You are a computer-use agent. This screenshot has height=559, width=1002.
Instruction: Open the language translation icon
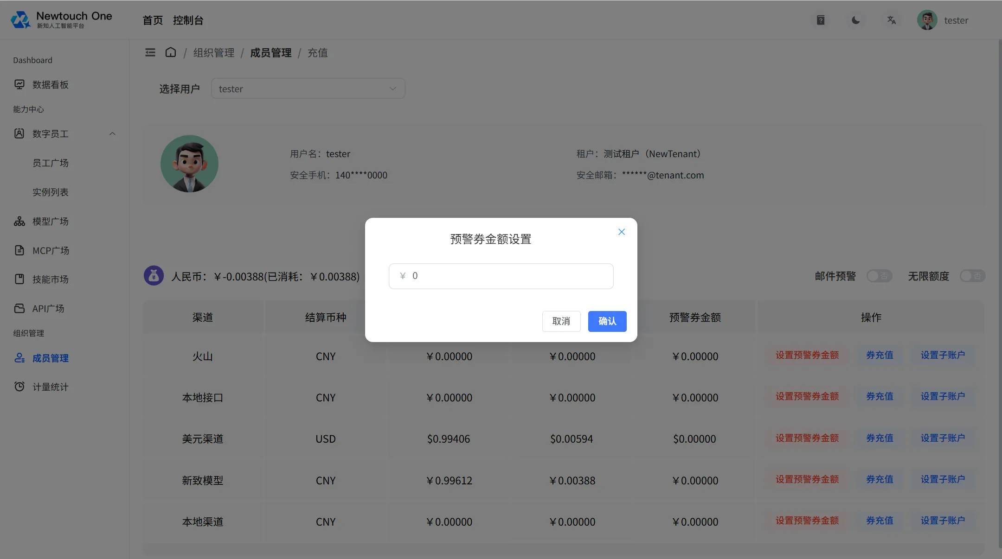click(892, 20)
